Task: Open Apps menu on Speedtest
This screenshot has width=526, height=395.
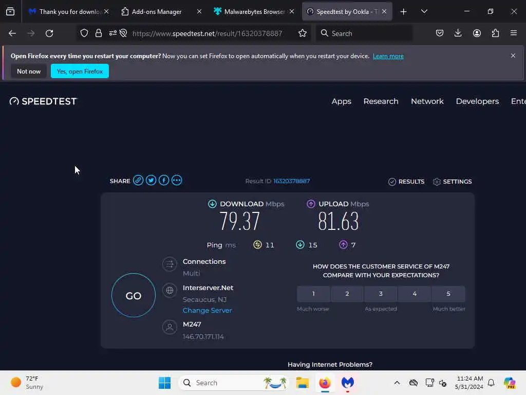Action: (x=341, y=101)
